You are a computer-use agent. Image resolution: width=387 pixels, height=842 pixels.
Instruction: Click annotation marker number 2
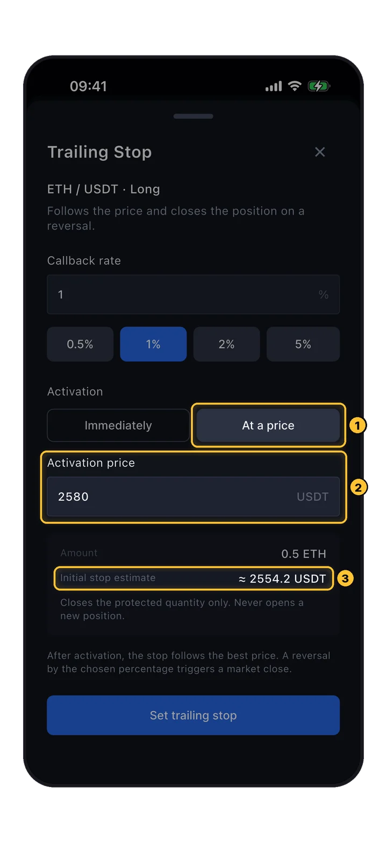(359, 487)
